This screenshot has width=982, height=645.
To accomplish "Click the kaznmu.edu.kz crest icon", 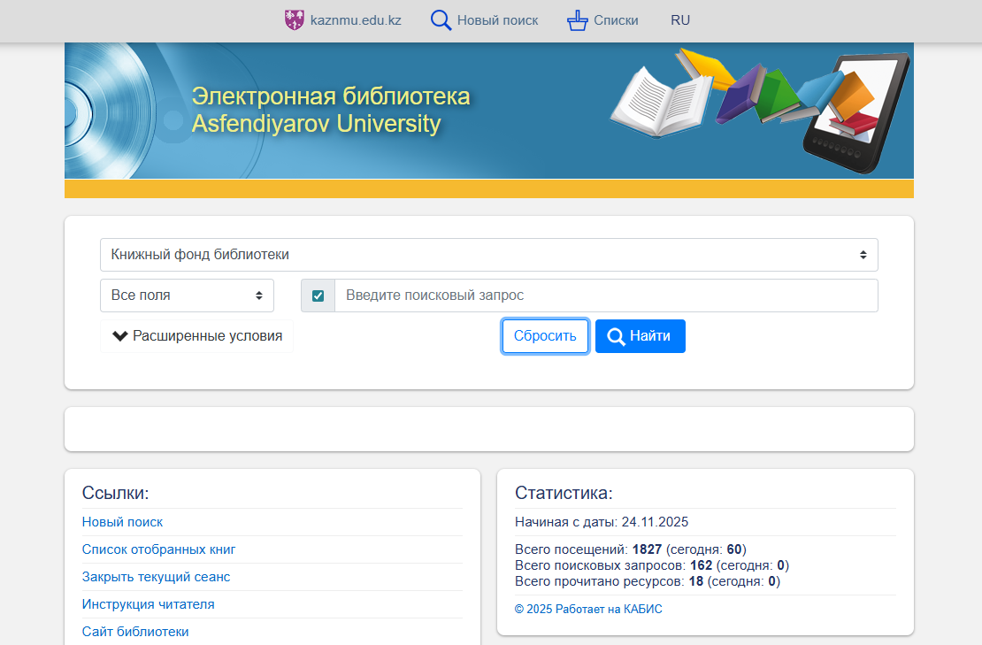I will click(295, 20).
